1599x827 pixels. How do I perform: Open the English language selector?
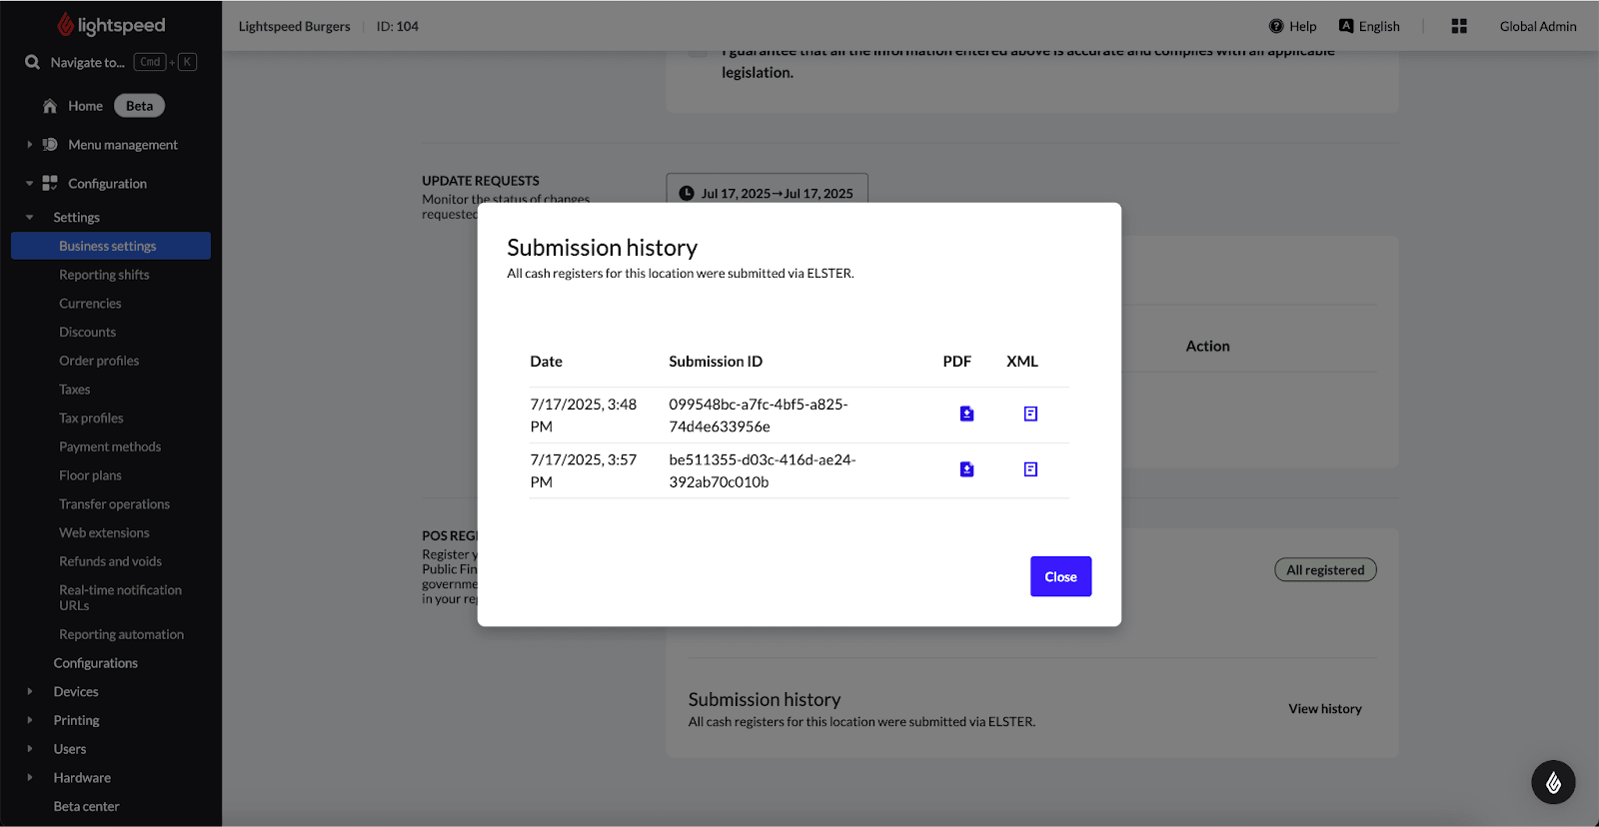(x=1370, y=27)
